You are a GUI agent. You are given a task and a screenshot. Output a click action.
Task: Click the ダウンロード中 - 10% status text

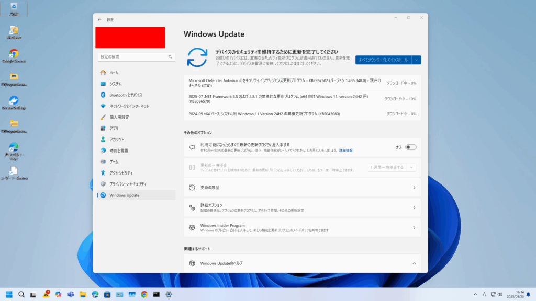point(400,99)
